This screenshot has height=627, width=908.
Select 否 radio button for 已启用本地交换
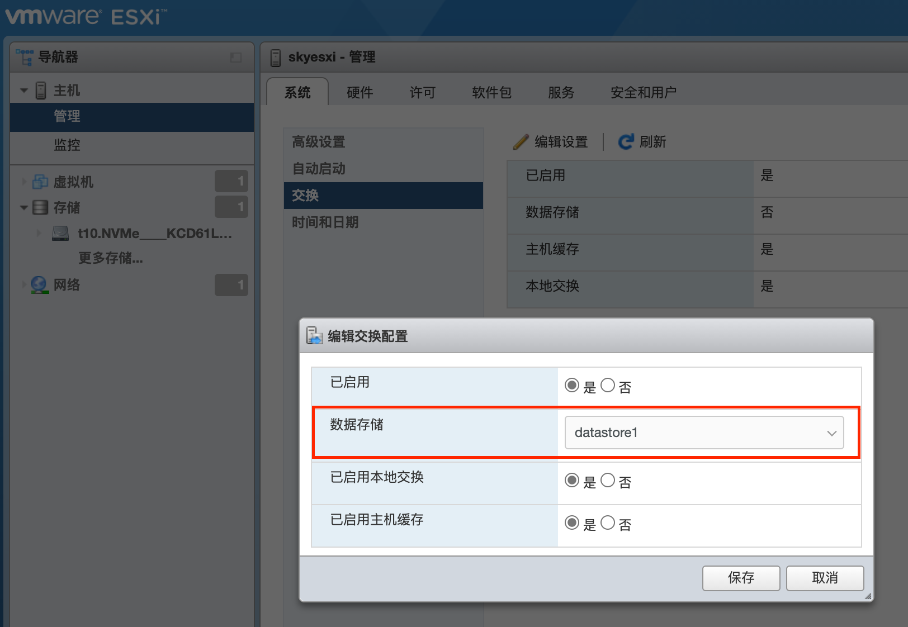click(x=608, y=481)
